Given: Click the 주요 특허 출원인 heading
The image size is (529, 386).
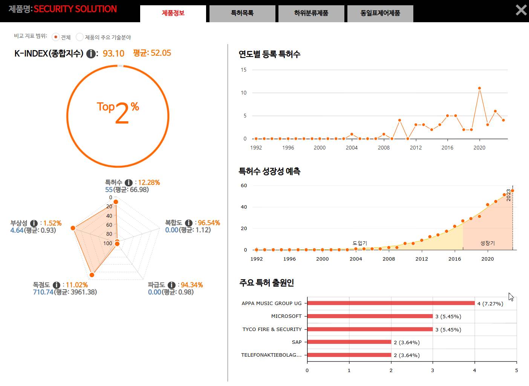Looking at the screenshot, I should pyautogui.click(x=266, y=283).
